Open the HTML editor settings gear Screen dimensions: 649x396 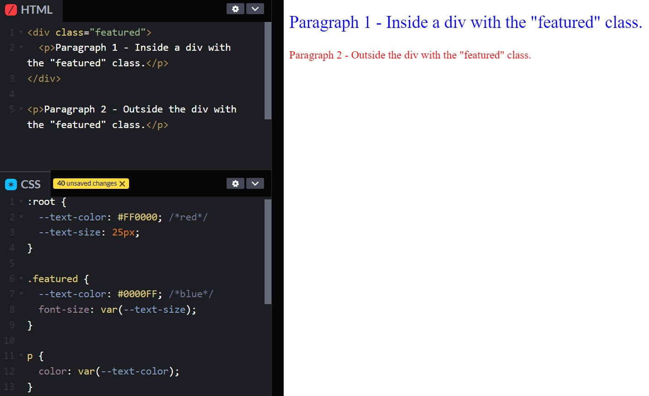(235, 9)
